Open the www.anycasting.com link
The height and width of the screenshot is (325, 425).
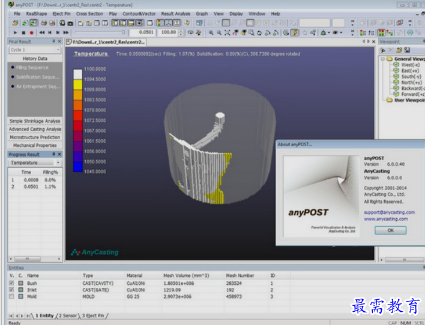coord(385,219)
